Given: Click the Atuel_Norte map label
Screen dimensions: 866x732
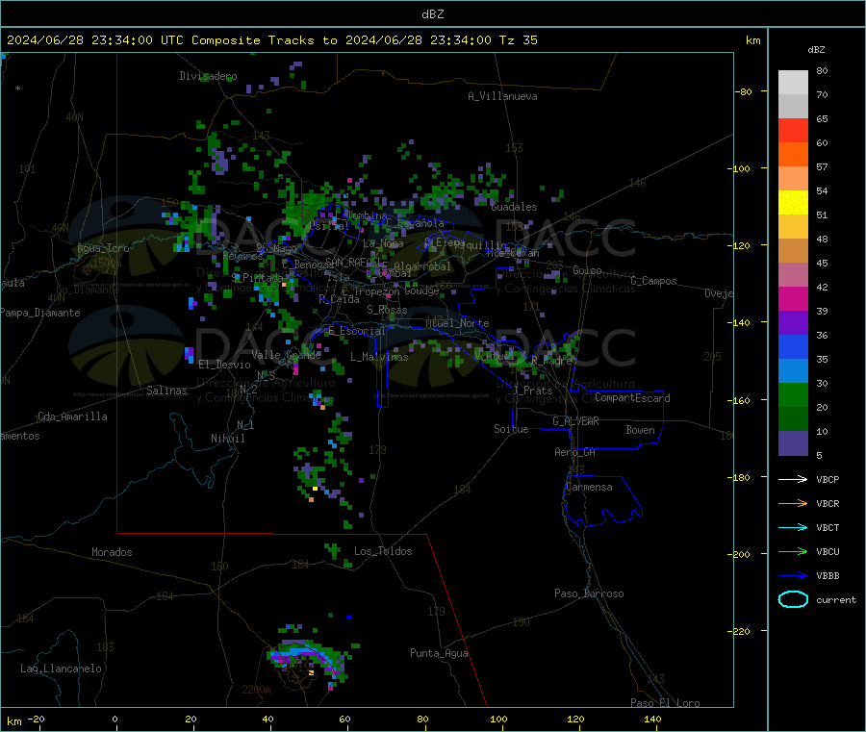Looking at the screenshot, I should pos(457,323).
